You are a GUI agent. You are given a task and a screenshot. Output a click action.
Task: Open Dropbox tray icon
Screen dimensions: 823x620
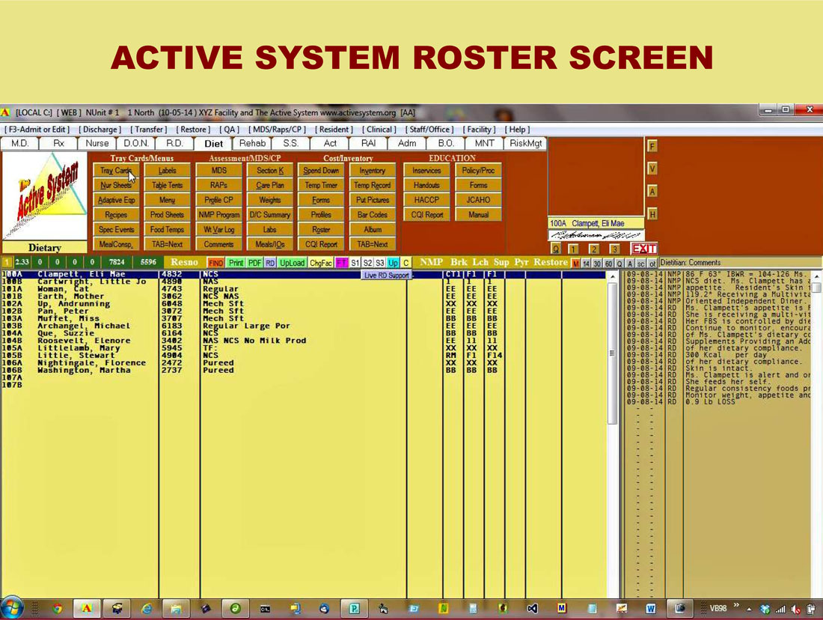(x=765, y=610)
